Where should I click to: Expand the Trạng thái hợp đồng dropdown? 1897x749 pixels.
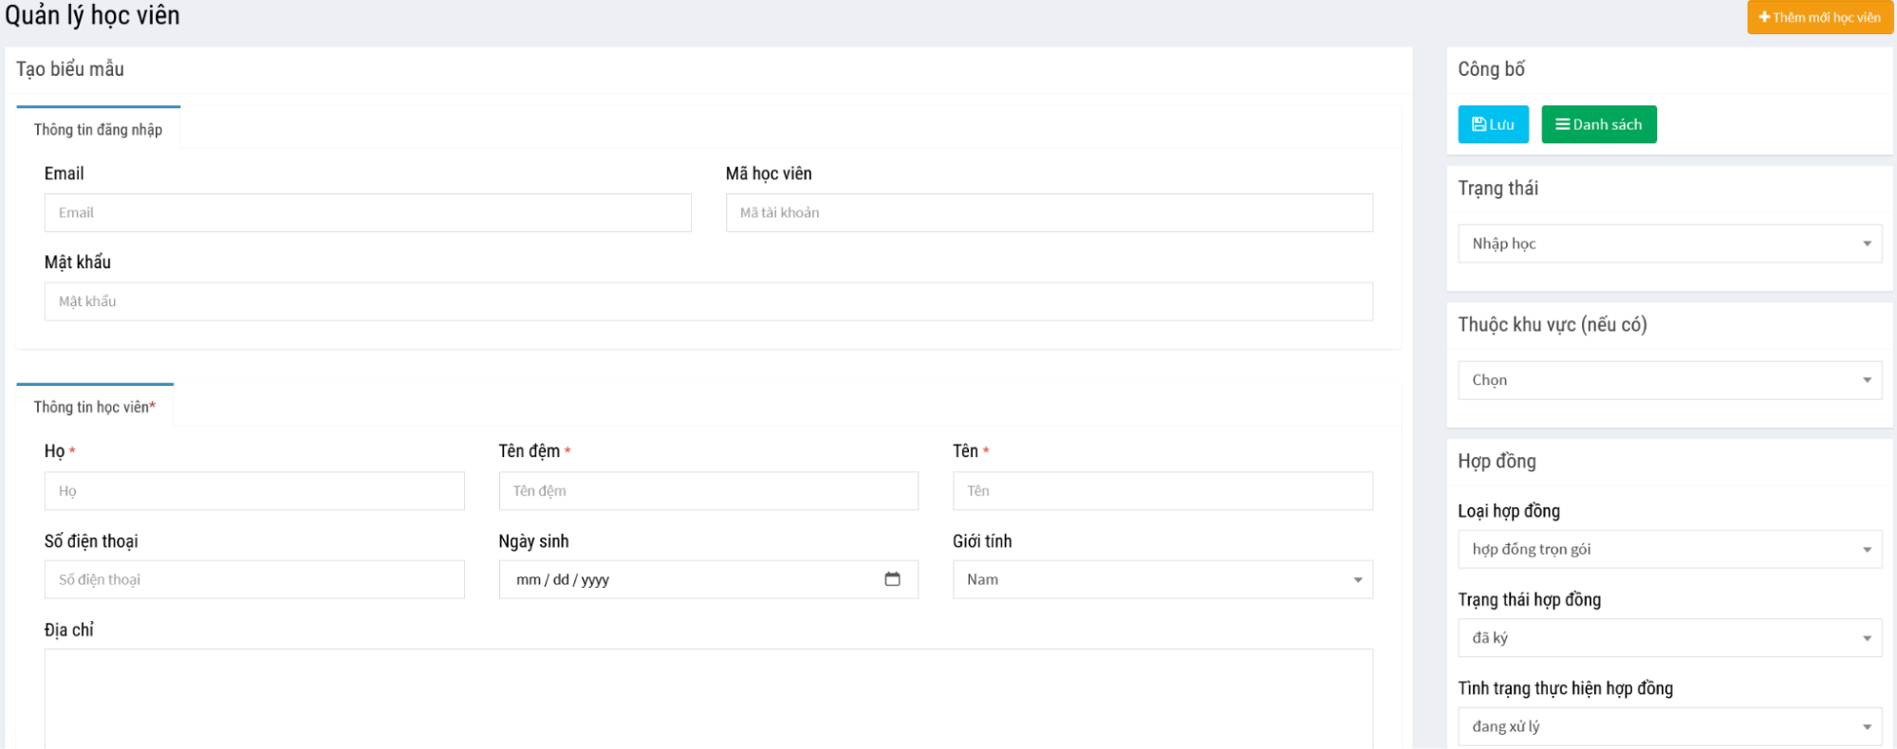pyautogui.click(x=1668, y=638)
